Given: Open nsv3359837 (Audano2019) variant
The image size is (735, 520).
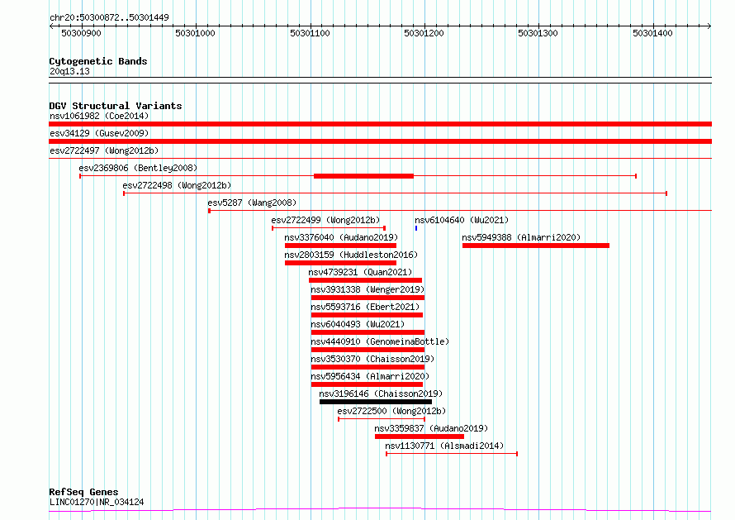Looking at the screenshot, I should [x=431, y=428].
